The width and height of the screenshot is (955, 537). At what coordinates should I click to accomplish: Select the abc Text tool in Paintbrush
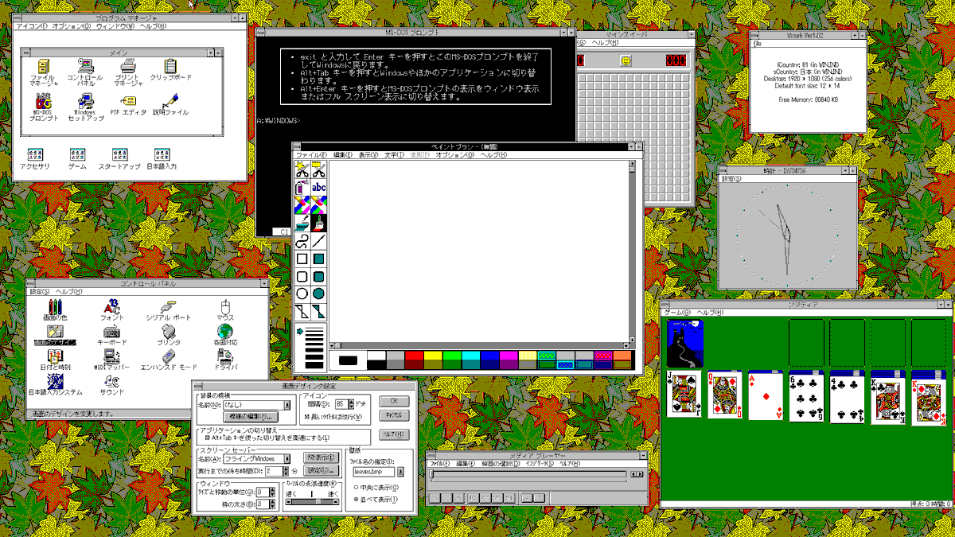[x=318, y=187]
